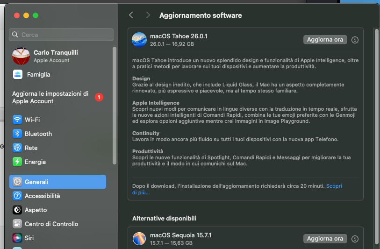Image resolution: width=380 pixels, height=249 pixels.
Task: Show info for macOS Sequoia 15.7.1
Action: pyautogui.click(x=355, y=239)
